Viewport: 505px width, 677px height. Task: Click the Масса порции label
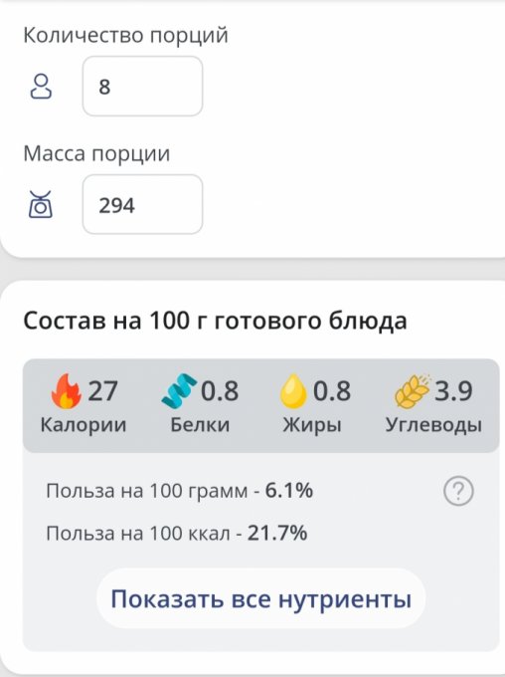[x=96, y=153]
